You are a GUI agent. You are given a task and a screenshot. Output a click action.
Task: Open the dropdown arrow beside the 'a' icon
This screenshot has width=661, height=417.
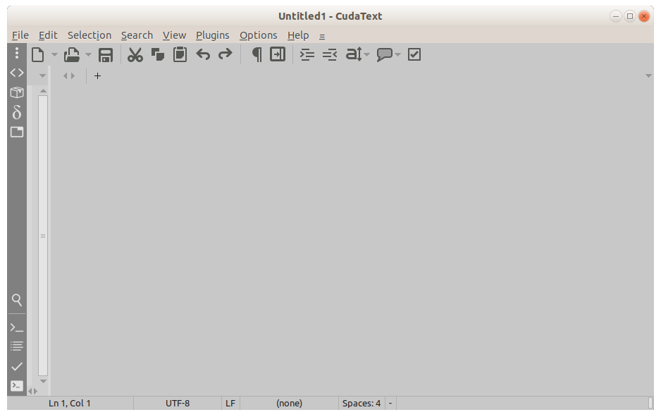point(367,54)
